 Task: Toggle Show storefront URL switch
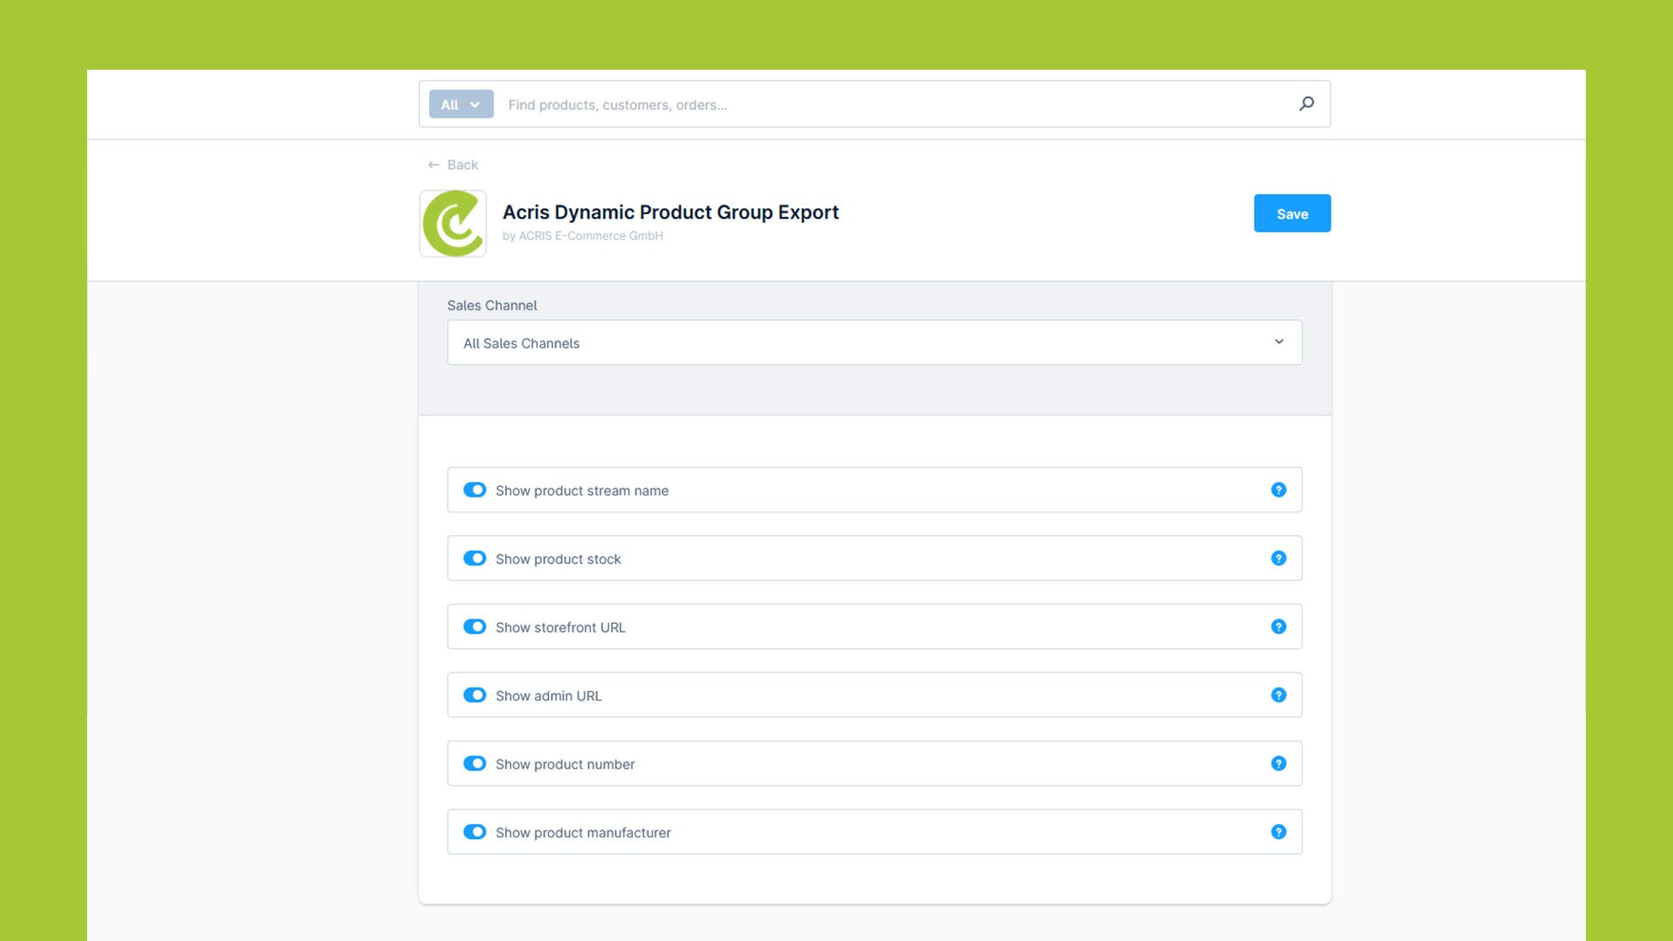pyautogui.click(x=475, y=626)
